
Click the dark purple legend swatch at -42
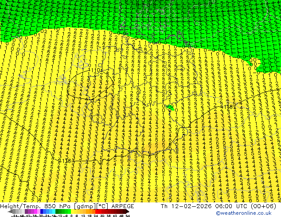click(x=26, y=212)
